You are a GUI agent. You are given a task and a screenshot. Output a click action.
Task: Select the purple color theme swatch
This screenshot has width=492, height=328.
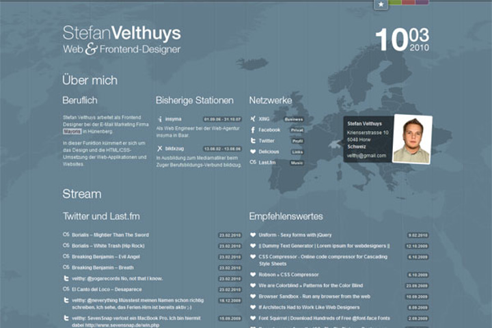(422, 2)
